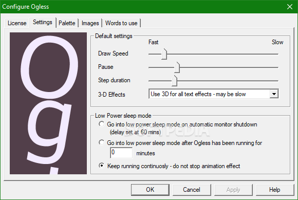Click the Cancel button

point(192,190)
